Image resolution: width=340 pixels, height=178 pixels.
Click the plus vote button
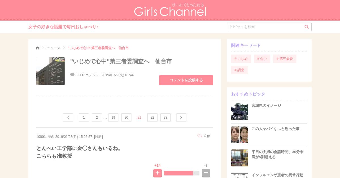158,173
